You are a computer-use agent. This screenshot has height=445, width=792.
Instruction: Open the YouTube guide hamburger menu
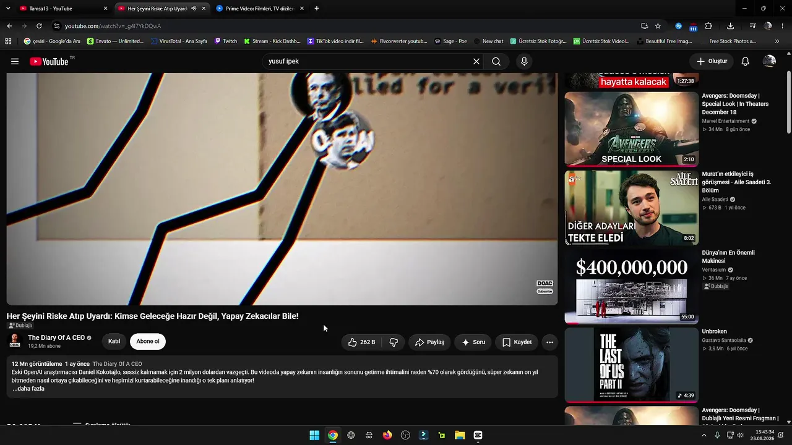click(x=15, y=61)
